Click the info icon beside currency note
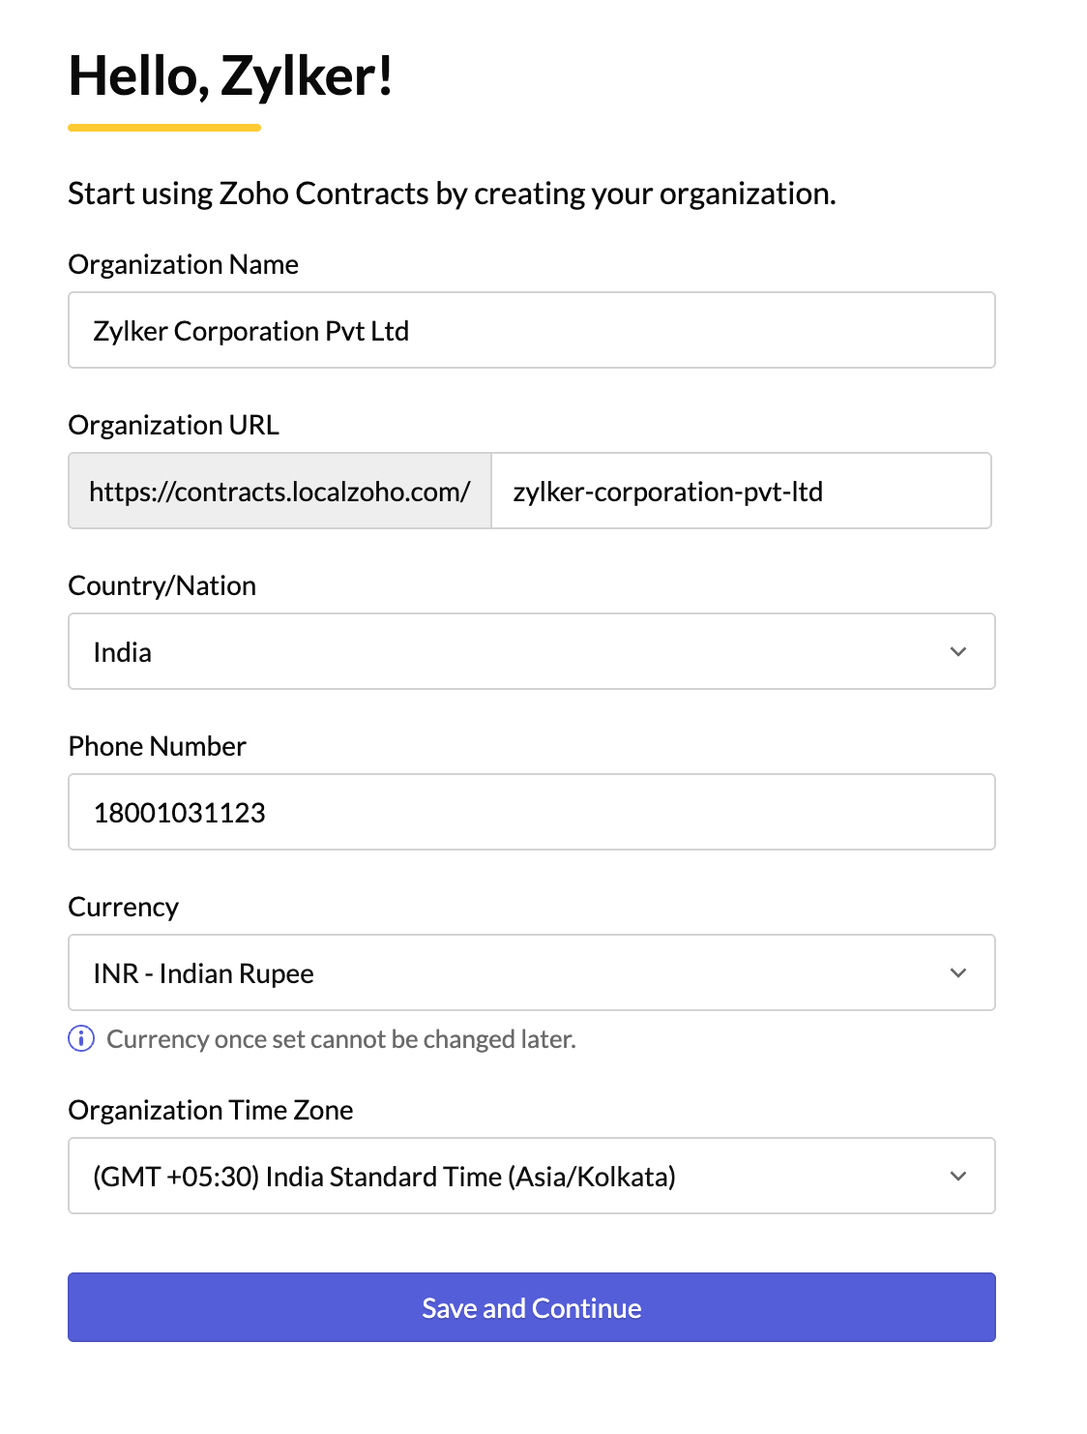 pos(81,1038)
